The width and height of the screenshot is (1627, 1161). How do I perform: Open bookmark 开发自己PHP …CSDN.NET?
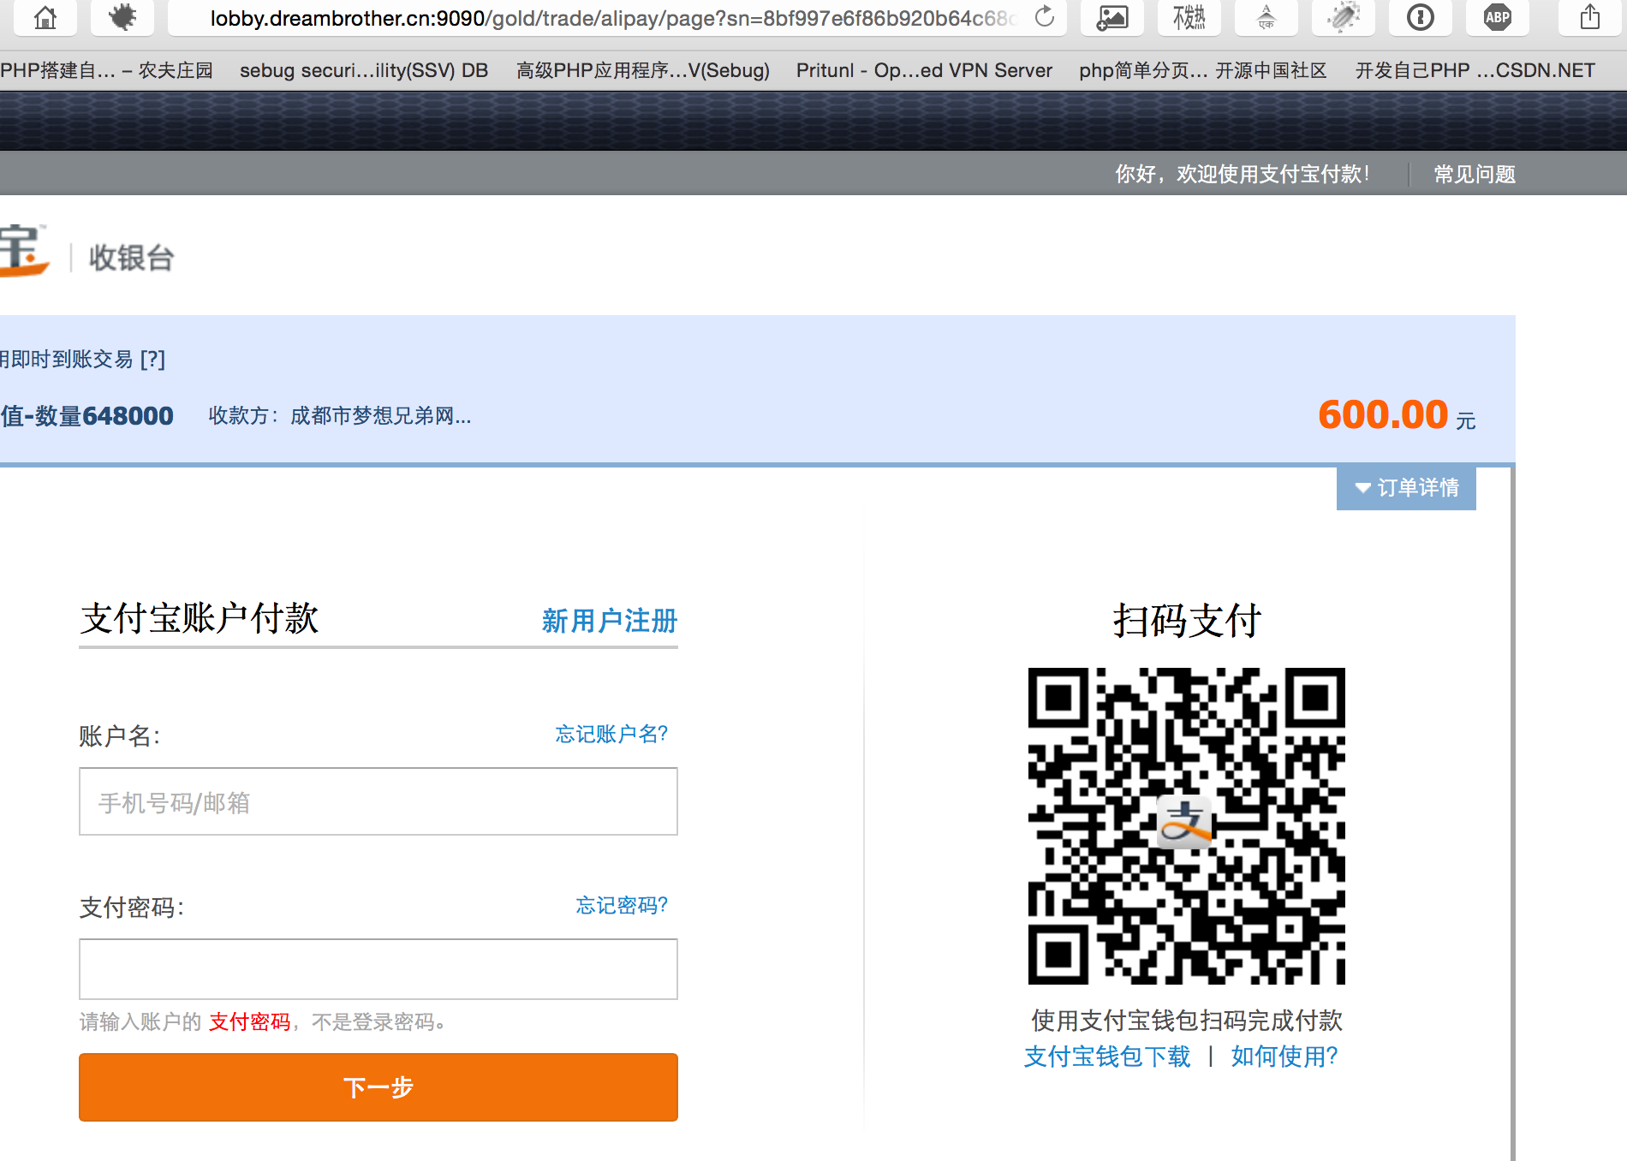click(1475, 70)
